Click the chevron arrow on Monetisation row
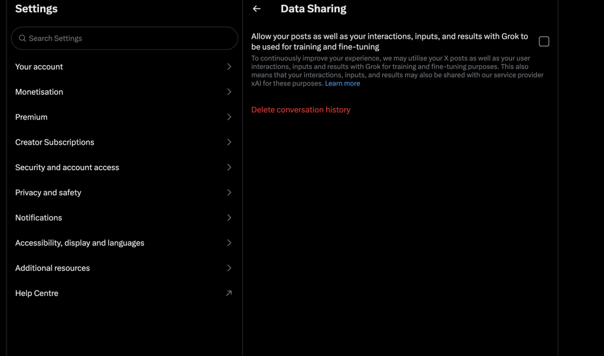 coord(229,92)
